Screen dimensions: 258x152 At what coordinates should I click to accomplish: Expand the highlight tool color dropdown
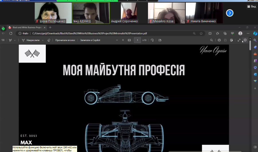[x=15, y=40]
